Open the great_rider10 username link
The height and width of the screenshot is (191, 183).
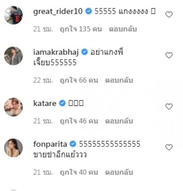(x=58, y=12)
